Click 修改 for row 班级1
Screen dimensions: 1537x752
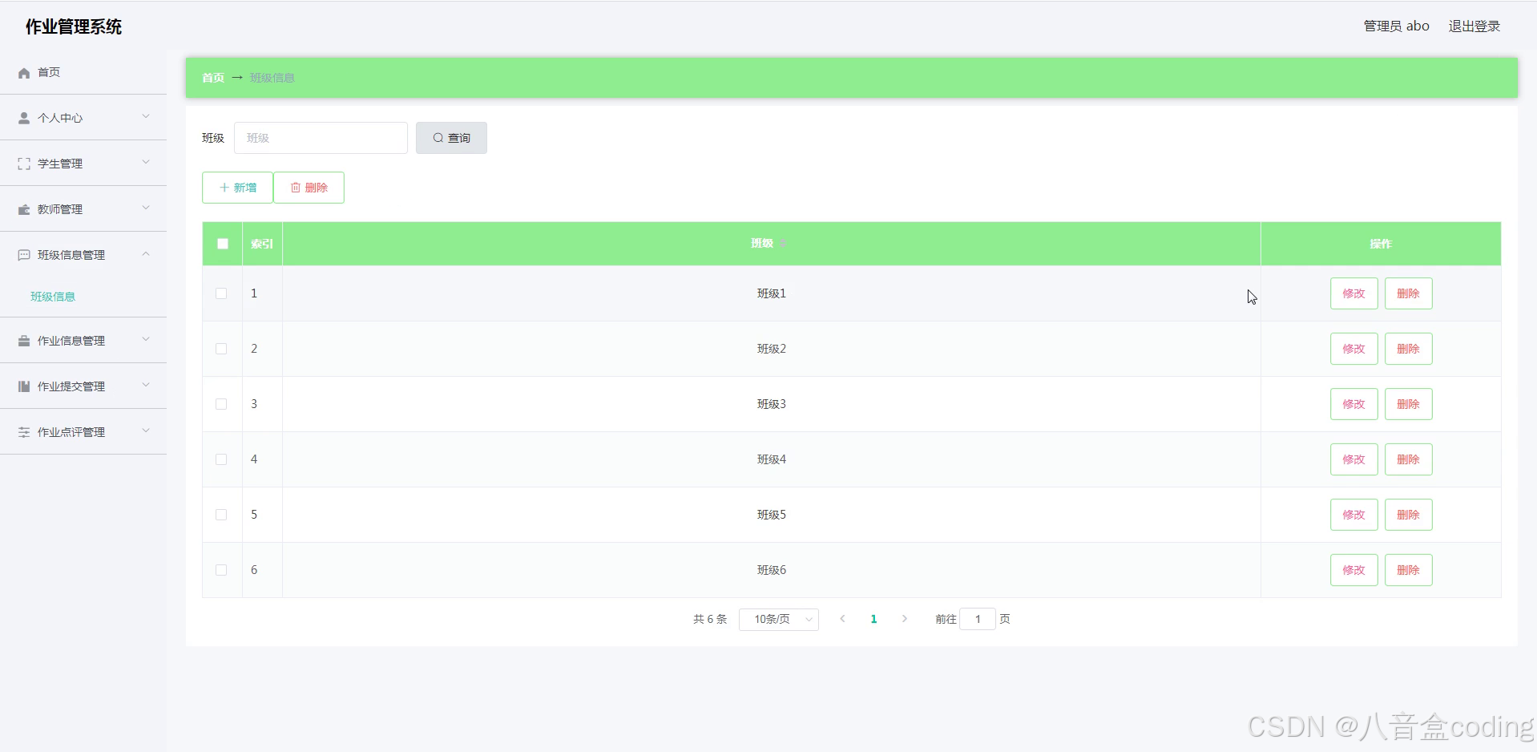[1353, 293]
